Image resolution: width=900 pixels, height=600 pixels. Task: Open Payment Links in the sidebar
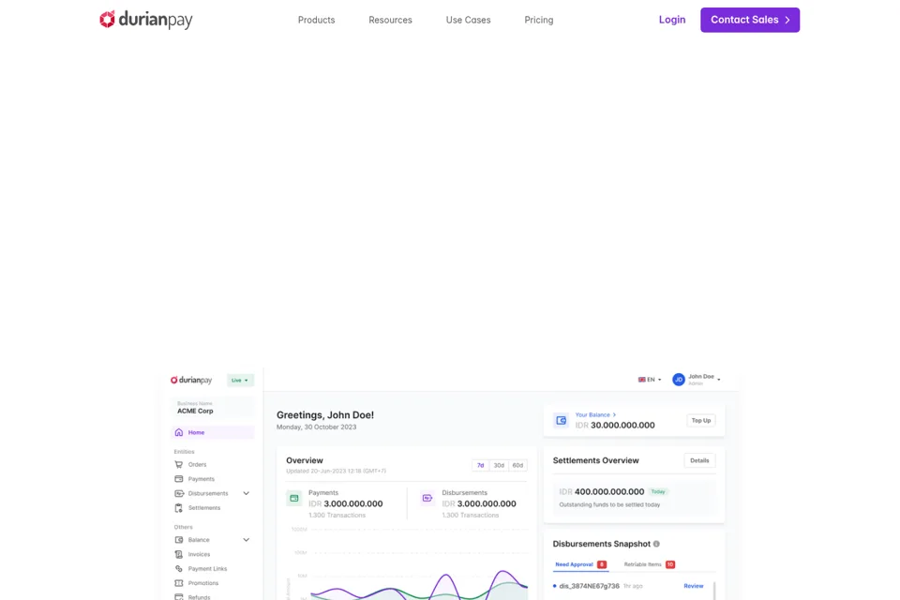(x=207, y=568)
